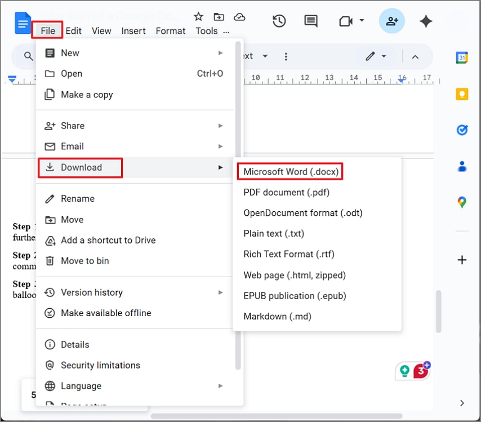Open Google Contacts in the side panel
The height and width of the screenshot is (422, 481).
(462, 166)
